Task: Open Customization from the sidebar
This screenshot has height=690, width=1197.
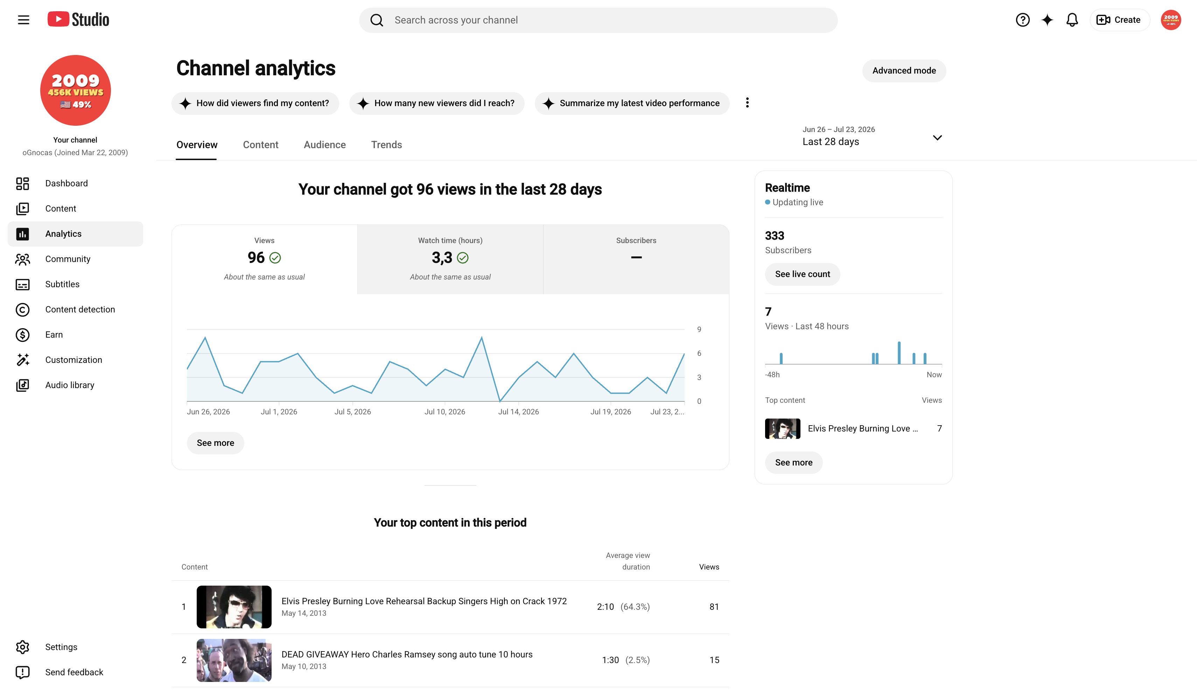Action: [x=75, y=360]
